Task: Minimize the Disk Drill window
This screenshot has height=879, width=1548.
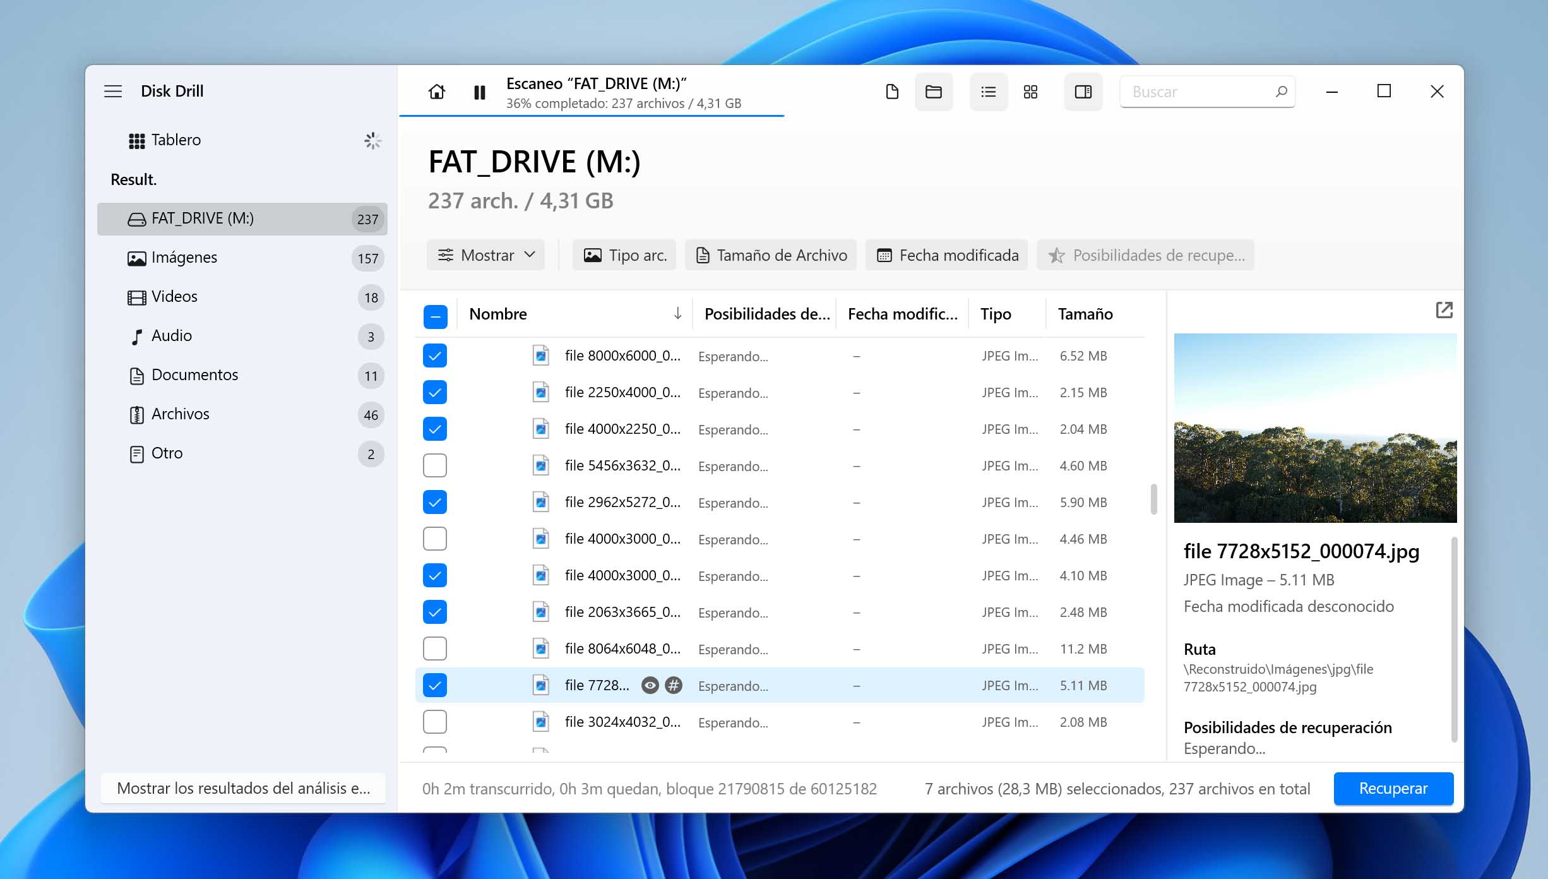Action: [x=1332, y=92]
